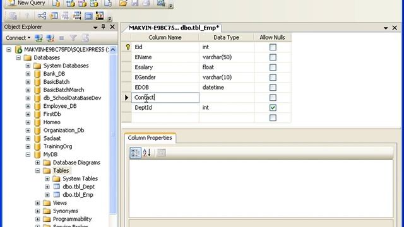This screenshot has width=404, height=227.
Task: Select dbo.tbl_Emp in Object Explorer tree
Action: [x=78, y=195]
